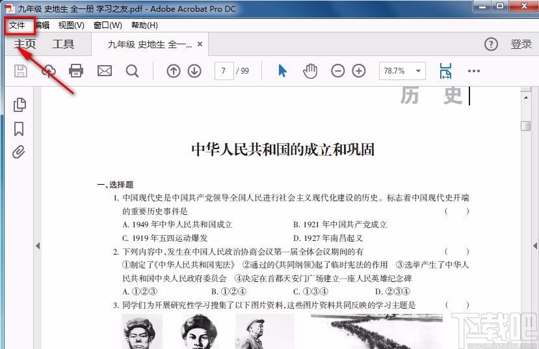Image resolution: width=539 pixels, height=349 pixels.
Task: Click the Print file icon
Action: point(76,71)
